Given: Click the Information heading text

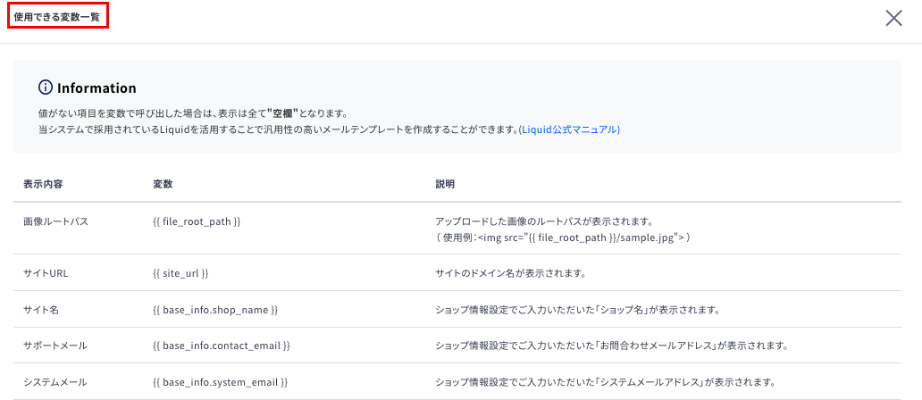Looking at the screenshot, I should pyautogui.click(x=97, y=88).
